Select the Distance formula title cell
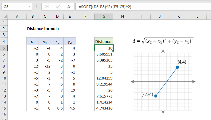Viewport: 211px width, 120px height. click(43, 29)
